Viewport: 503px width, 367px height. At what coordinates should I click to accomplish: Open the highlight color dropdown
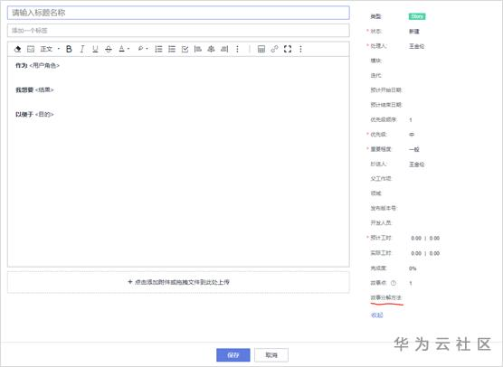click(x=143, y=49)
